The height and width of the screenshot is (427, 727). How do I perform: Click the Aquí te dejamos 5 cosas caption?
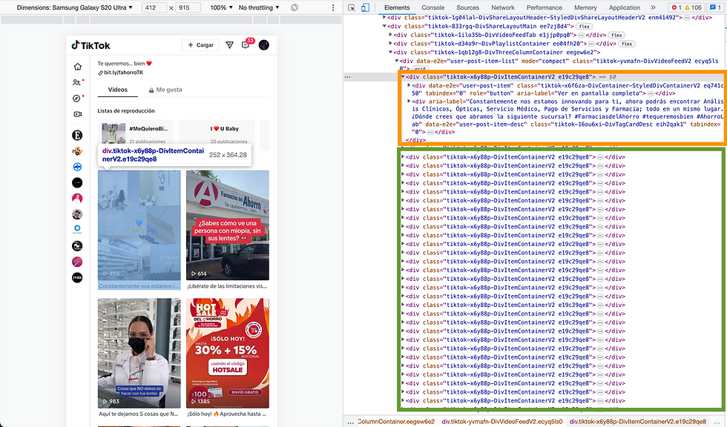[139, 414]
